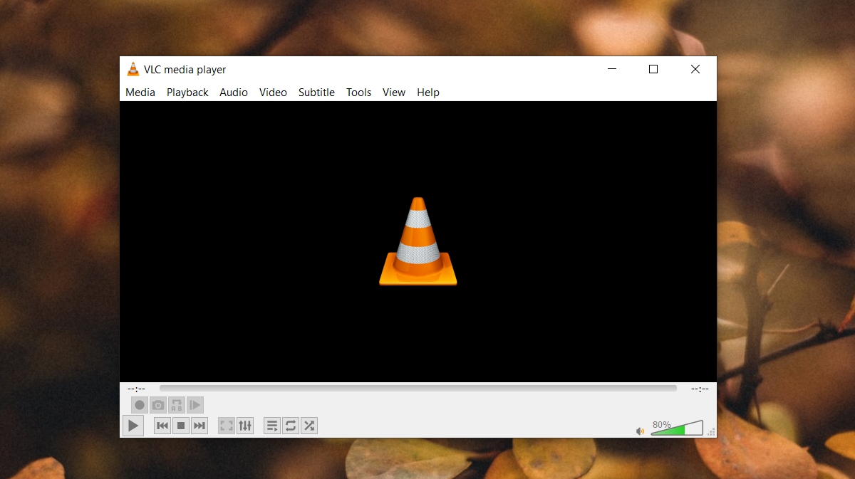Minimize the VLC media player window
Image resolution: width=855 pixels, height=479 pixels.
pos(611,69)
